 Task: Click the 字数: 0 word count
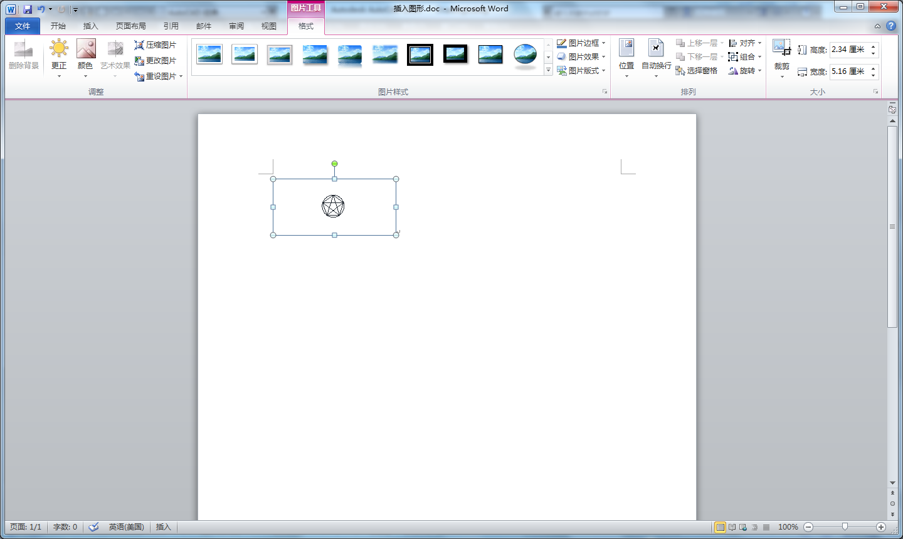[65, 527]
